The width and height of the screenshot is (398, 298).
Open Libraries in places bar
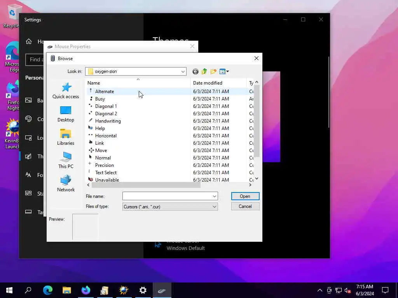pos(66,137)
